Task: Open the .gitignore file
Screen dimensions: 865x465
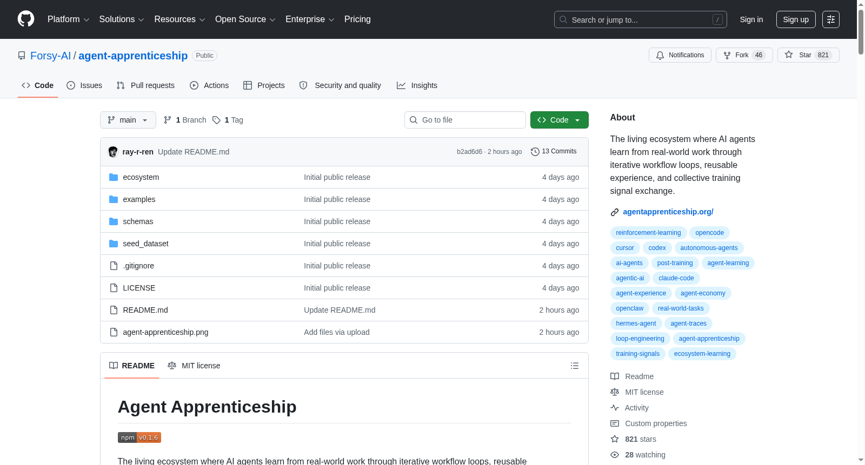Action: tap(138, 266)
